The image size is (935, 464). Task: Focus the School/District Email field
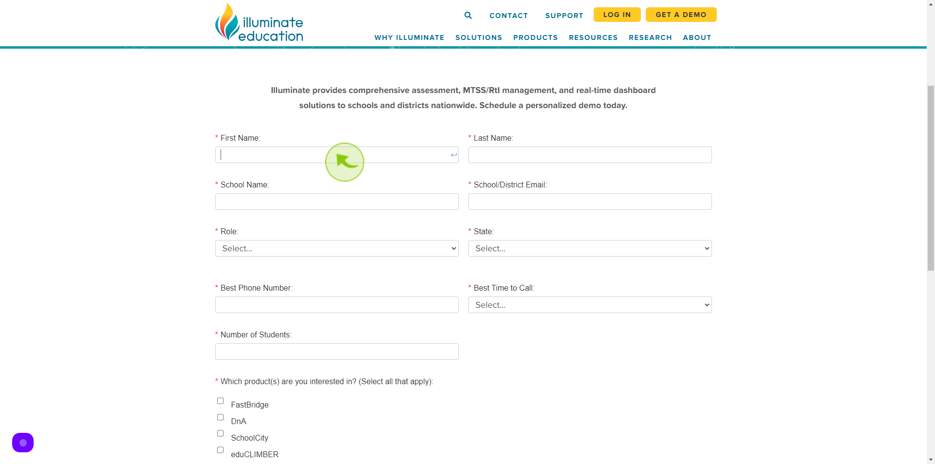(590, 202)
